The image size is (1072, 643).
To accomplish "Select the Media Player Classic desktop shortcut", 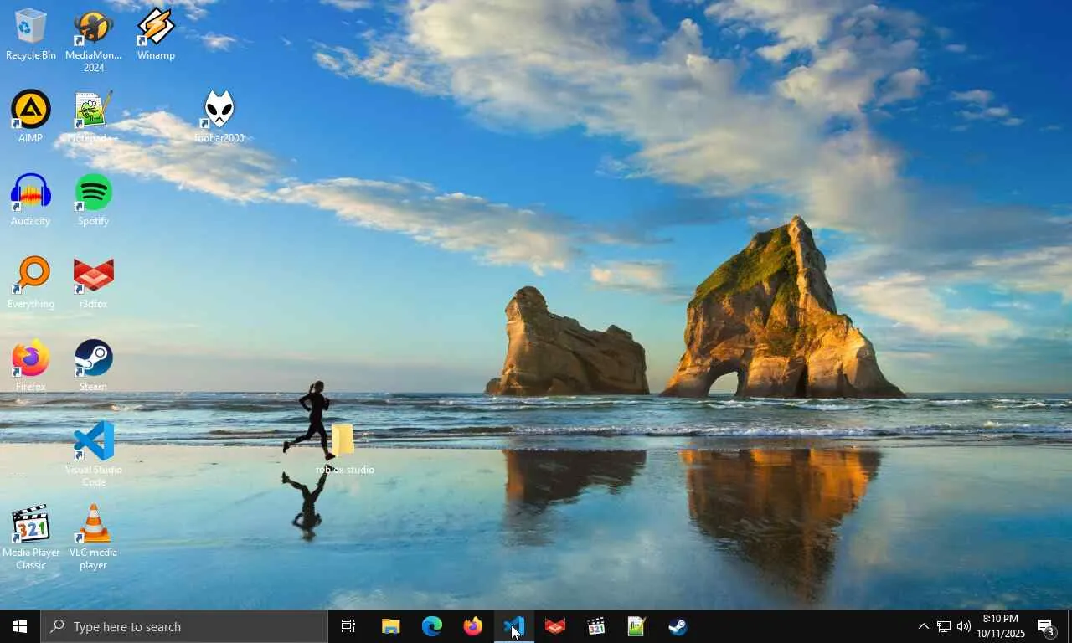I will pyautogui.click(x=31, y=538).
